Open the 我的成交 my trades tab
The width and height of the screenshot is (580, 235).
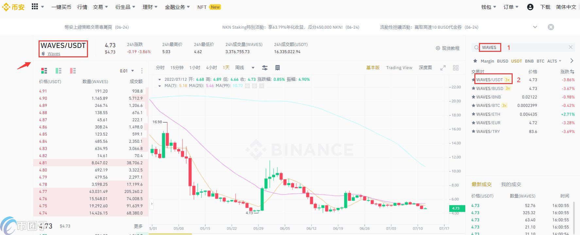pyautogui.click(x=511, y=184)
